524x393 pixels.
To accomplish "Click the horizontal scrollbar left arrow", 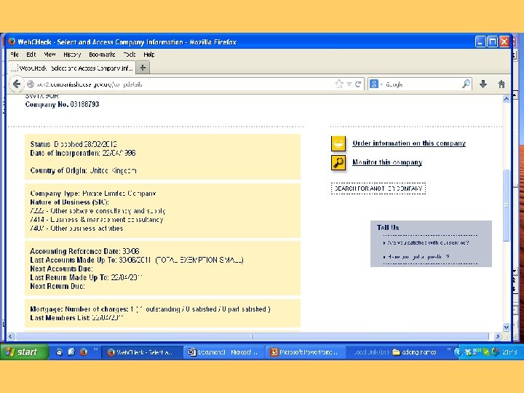I will tap(11, 336).
